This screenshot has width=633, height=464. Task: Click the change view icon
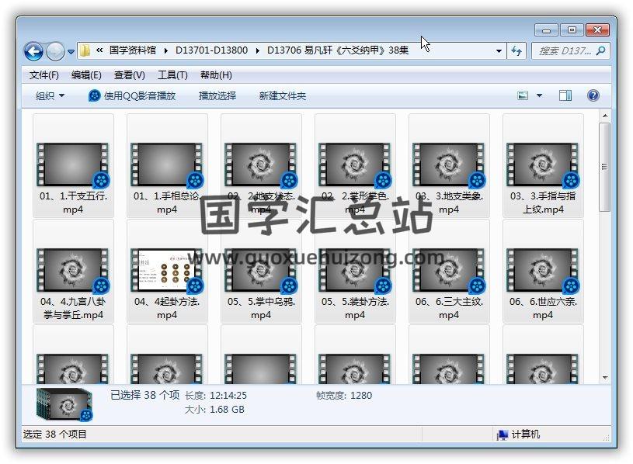(523, 95)
